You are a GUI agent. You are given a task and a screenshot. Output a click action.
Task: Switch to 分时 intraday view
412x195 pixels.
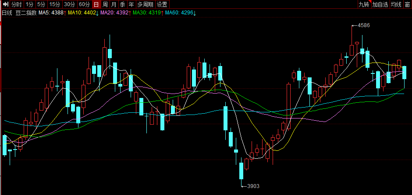(x=17, y=4)
